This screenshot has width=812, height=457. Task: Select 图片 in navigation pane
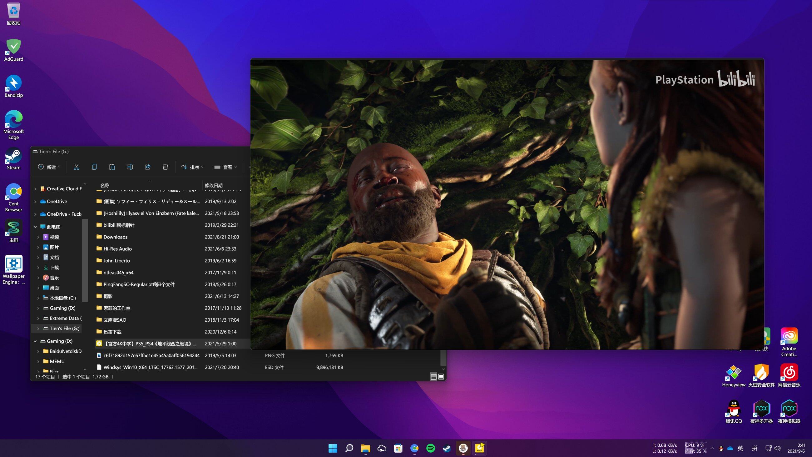pyautogui.click(x=54, y=247)
